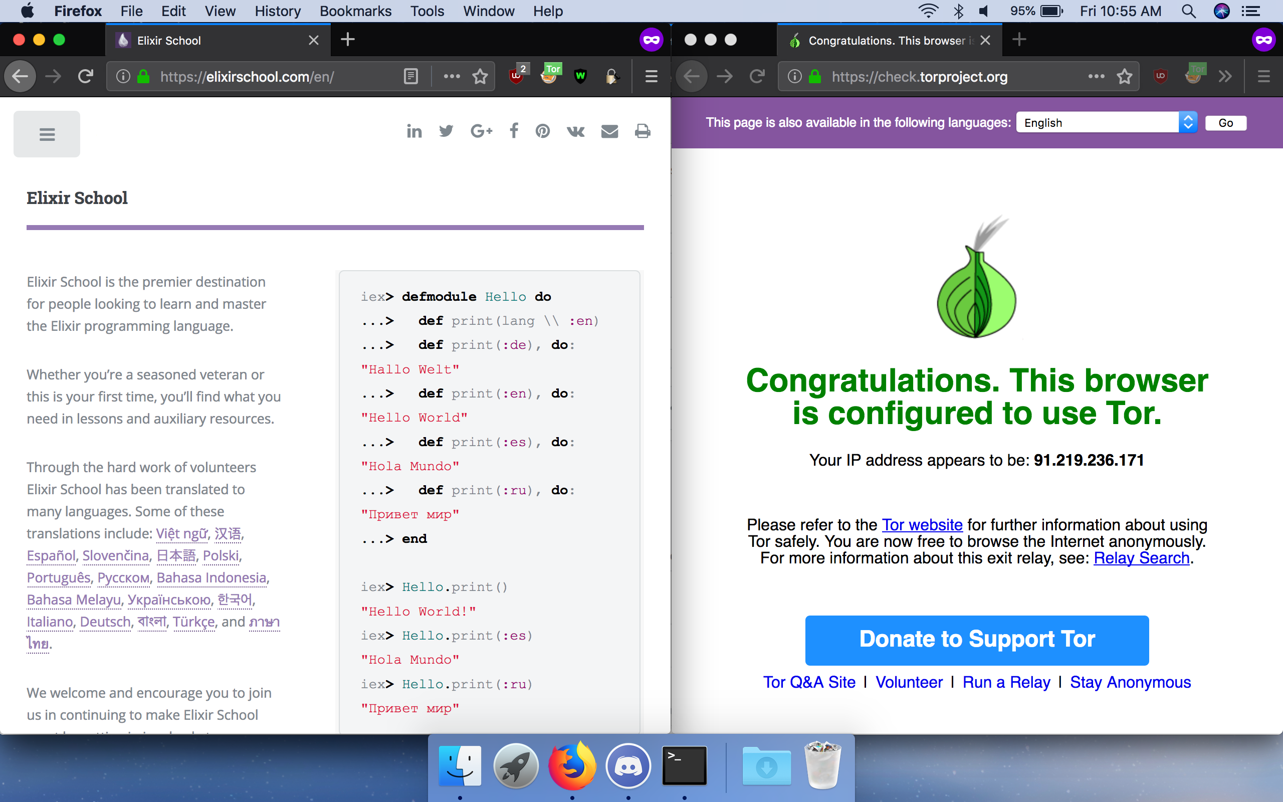Open a new tab in Elixir School window
1283x802 pixels.
point(348,39)
